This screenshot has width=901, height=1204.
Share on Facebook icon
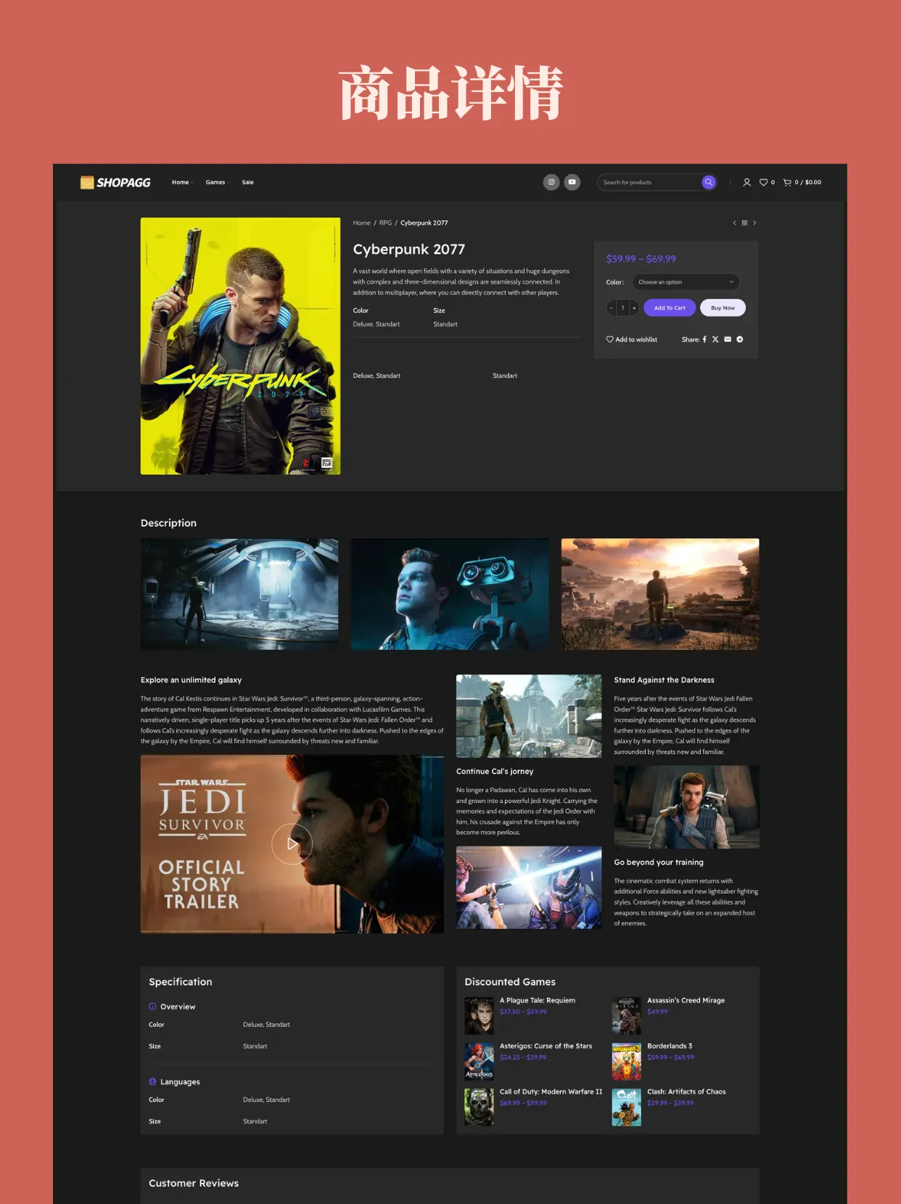pos(704,339)
